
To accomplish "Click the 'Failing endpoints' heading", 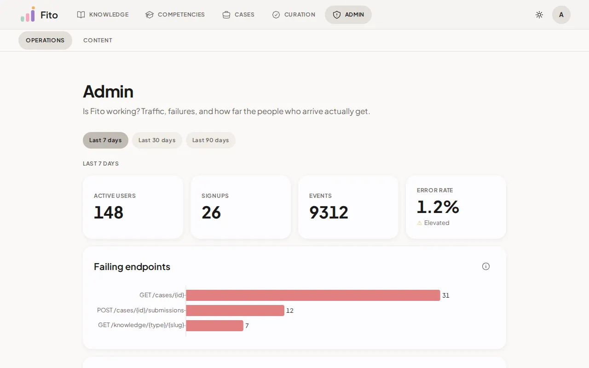I will click(x=132, y=267).
